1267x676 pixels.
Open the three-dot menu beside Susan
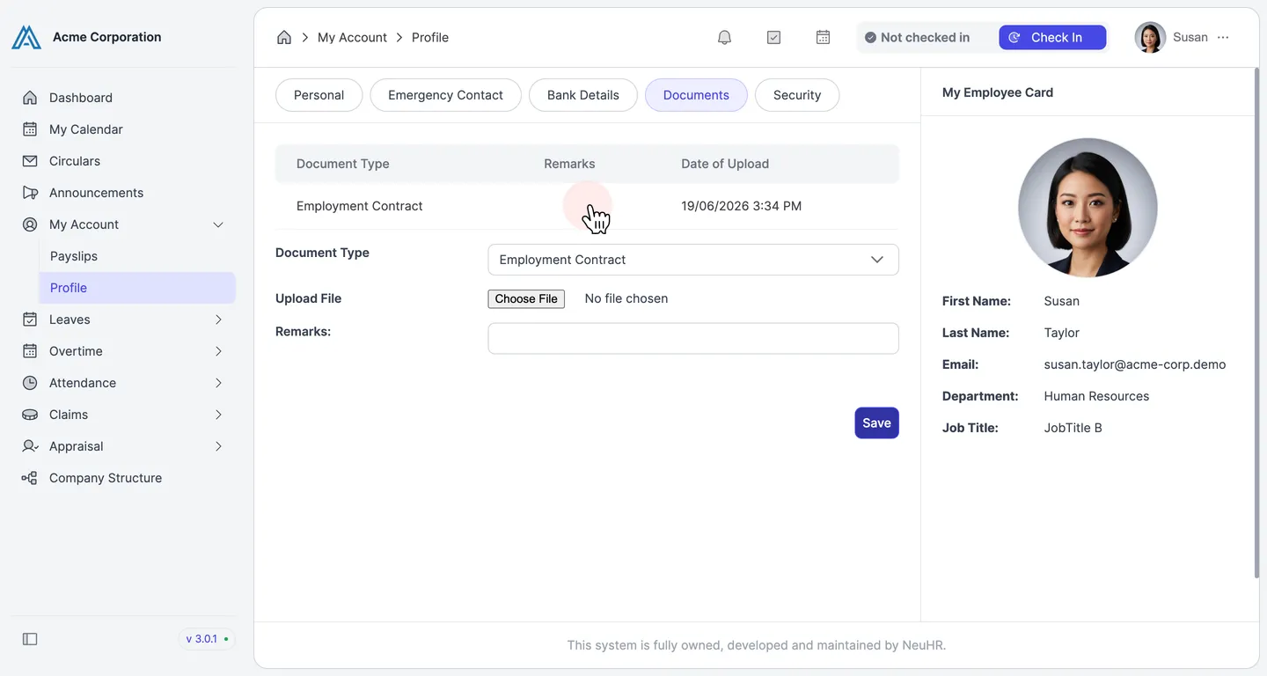[1223, 37]
